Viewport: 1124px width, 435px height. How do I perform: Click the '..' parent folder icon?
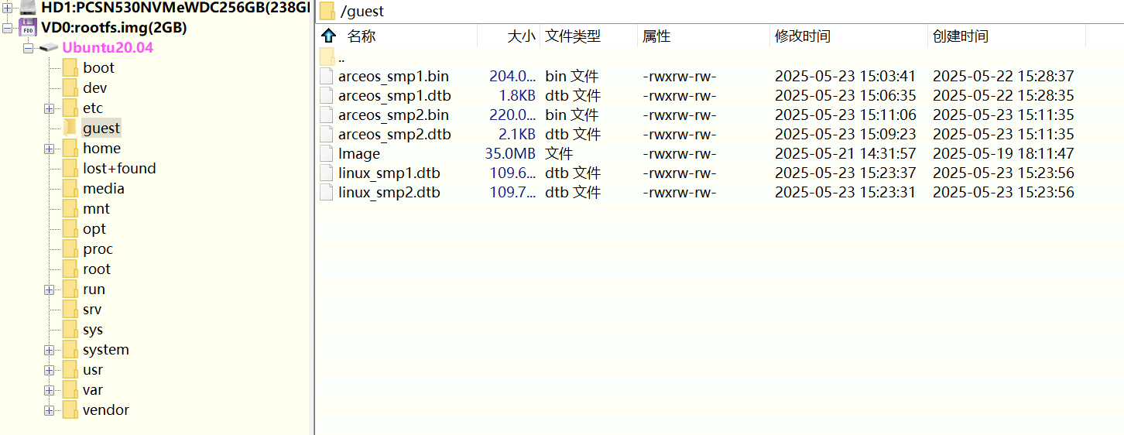pos(327,57)
